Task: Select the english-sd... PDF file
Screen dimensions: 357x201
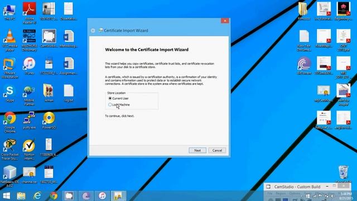Action: tap(344, 121)
